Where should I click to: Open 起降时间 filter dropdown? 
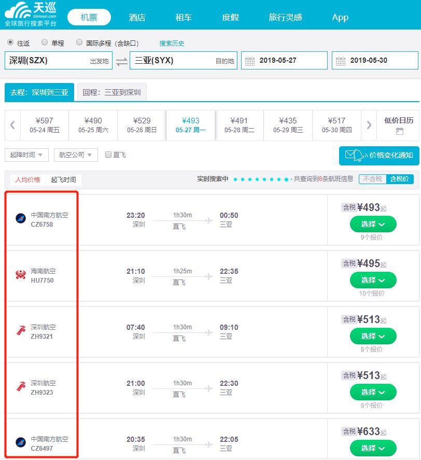[26, 155]
